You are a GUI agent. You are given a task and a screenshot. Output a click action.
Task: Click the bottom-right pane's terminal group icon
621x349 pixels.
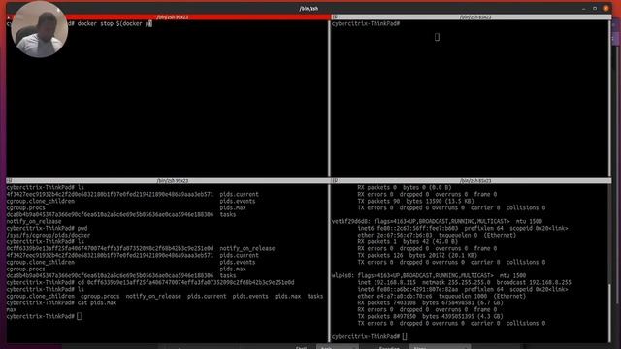[335, 180]
